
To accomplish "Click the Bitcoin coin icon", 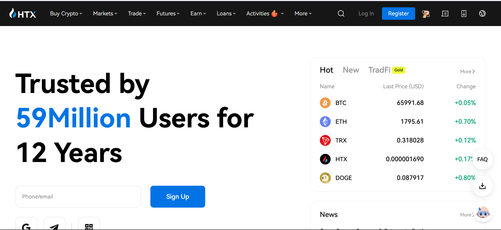I will pyautogui.click(x=325, y=103).
